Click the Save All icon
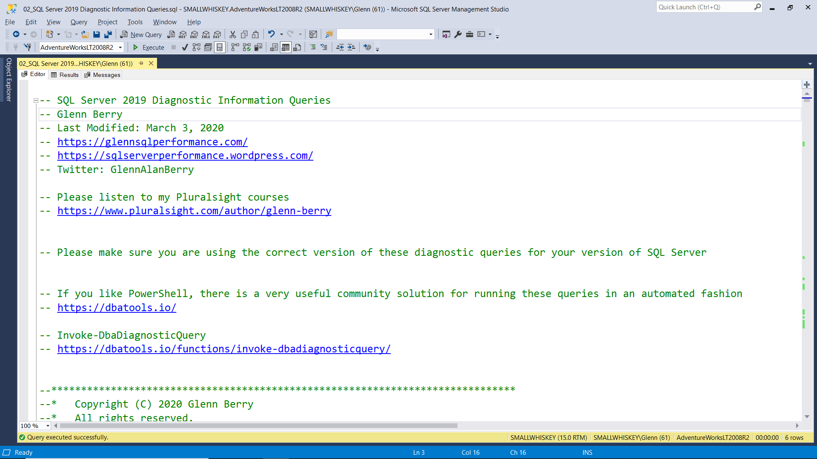 tap(108, 34)
